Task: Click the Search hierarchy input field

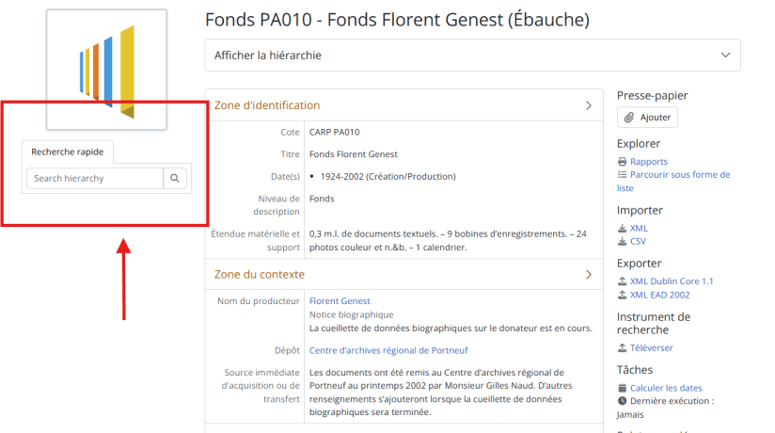Action: coord(94,178)
